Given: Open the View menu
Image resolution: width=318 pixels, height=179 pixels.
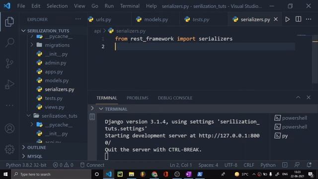Looking at the screenshot, I should point(79,6).
